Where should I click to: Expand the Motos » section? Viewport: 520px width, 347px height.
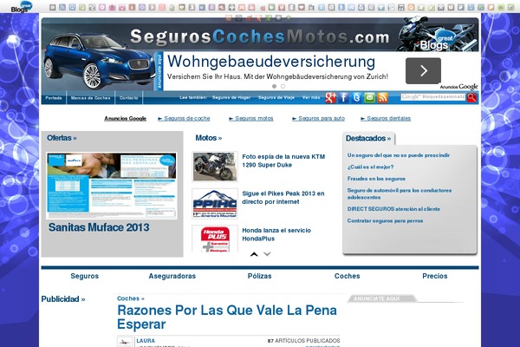point(209,138)
